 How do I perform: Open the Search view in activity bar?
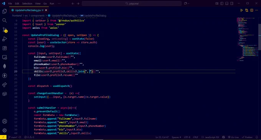(x=5, y=20)
